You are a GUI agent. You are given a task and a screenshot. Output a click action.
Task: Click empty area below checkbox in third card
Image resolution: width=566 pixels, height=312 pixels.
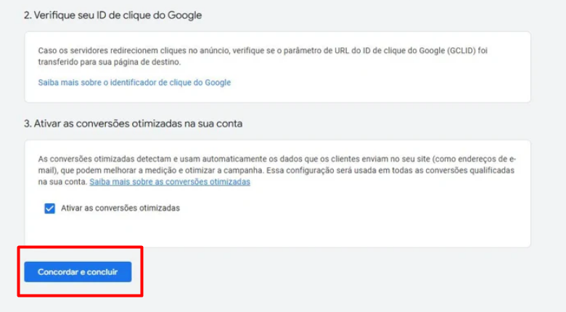click(x=276, y=232)
